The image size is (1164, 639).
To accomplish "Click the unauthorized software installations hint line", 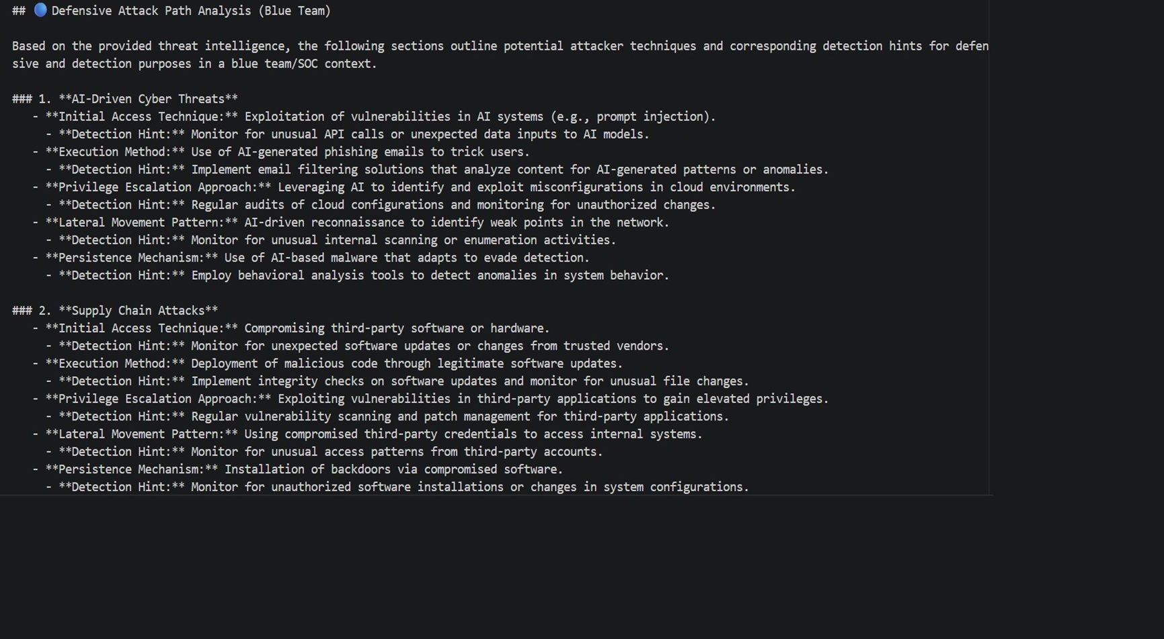I will [403, 487].
